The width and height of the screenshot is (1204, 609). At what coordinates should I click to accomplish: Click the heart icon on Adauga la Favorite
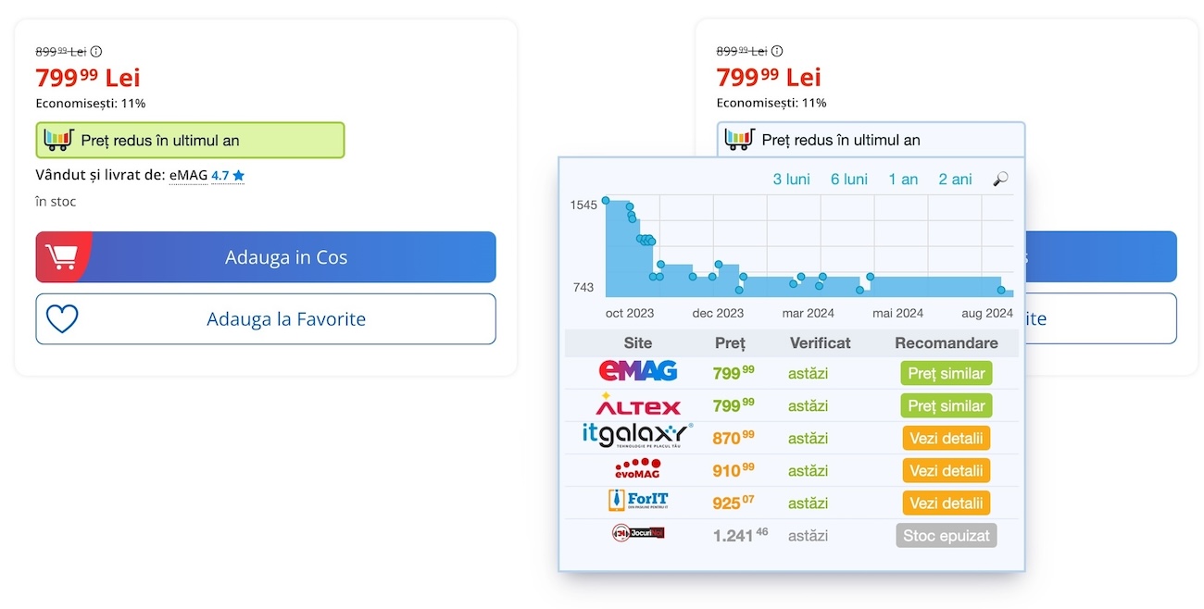click(61, 317)
